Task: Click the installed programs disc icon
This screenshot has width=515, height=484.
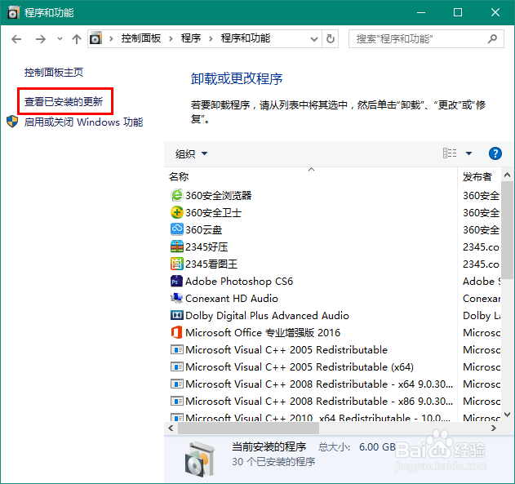Action: tap(201, 459)
